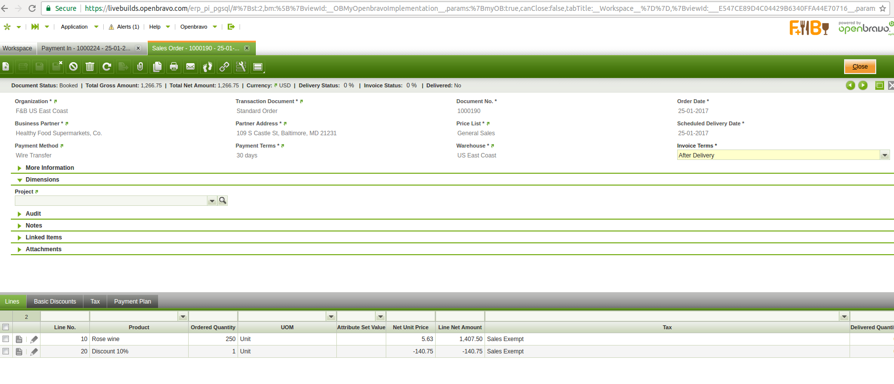This screenshot has width=894, height=384.
Task: Tick the checkbox for Rose wine row
Action: (6, 339)
